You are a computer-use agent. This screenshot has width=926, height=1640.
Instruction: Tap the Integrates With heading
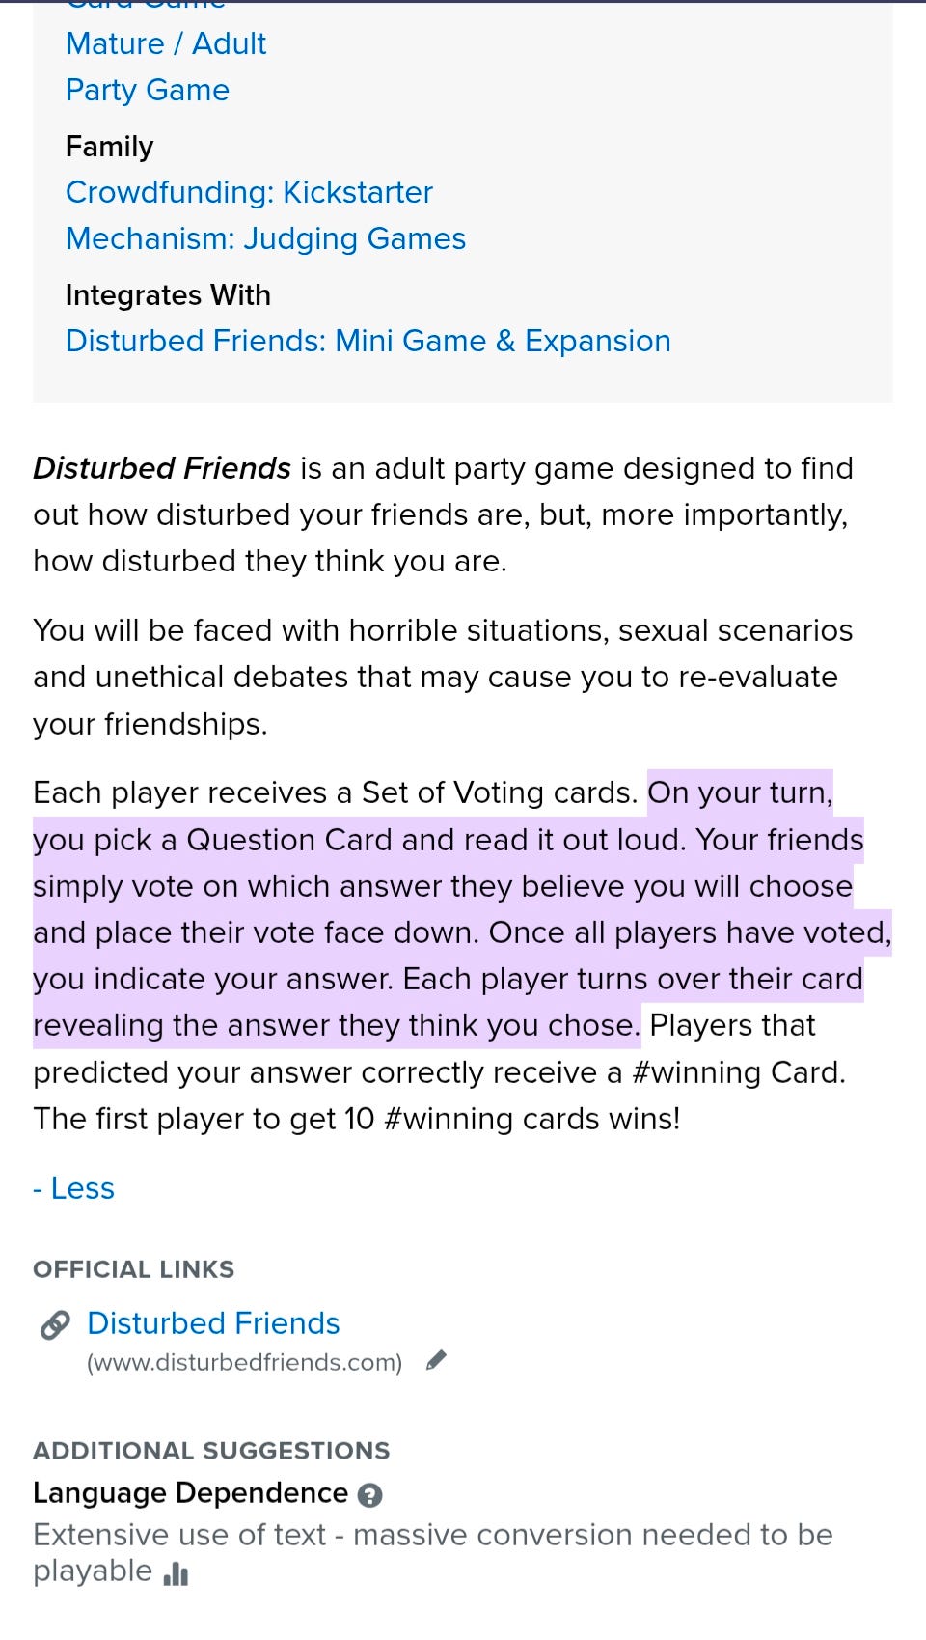pyautogui.click(x=168, y=295)
